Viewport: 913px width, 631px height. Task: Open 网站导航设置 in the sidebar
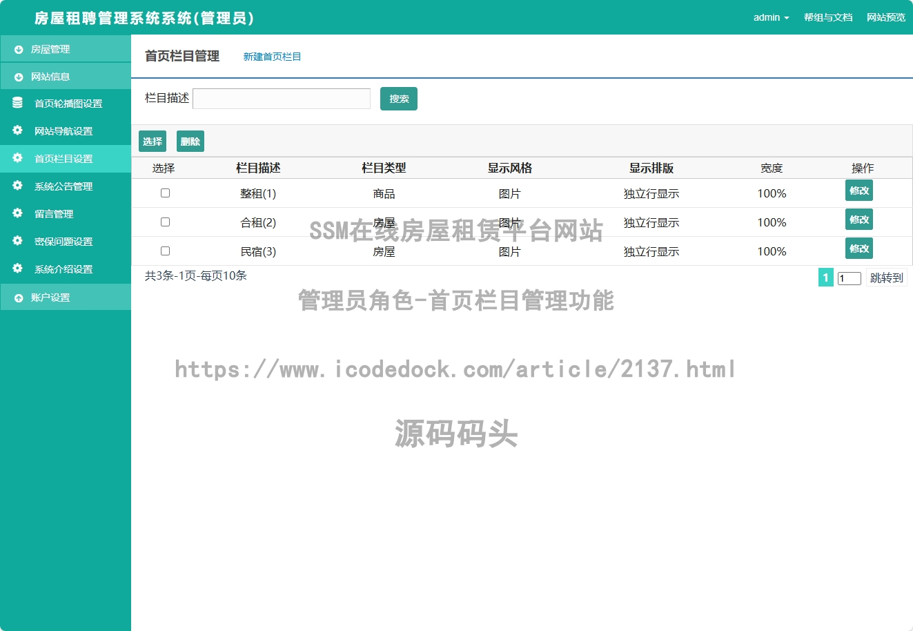pyautogui.click(x=66, y=131)
